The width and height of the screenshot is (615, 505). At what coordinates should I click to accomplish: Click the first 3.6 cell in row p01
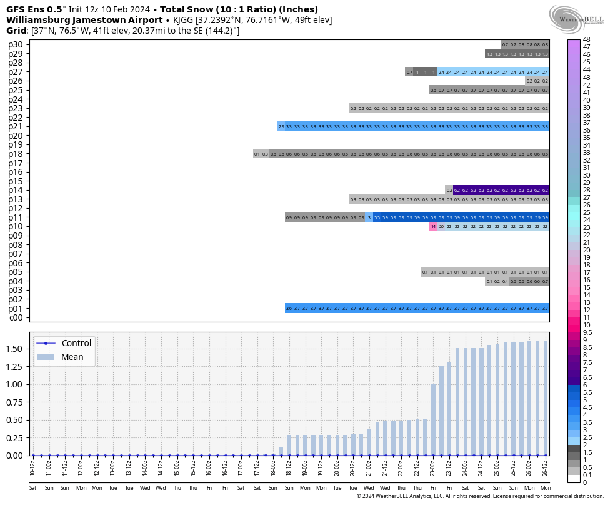(289, 308)
